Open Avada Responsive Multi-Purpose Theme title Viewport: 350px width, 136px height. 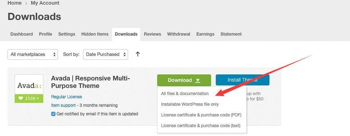[x=91, y=82]
